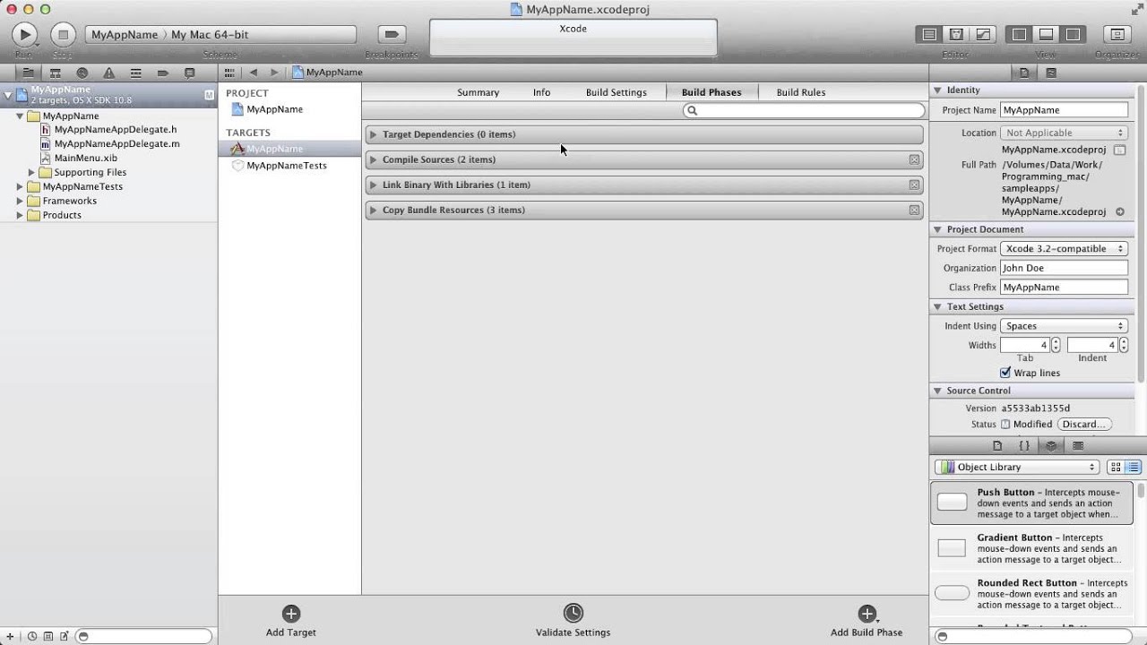This screenshot has width=1147, height=645.
Task: Select the Standard editor
Action: pos(929,34)
